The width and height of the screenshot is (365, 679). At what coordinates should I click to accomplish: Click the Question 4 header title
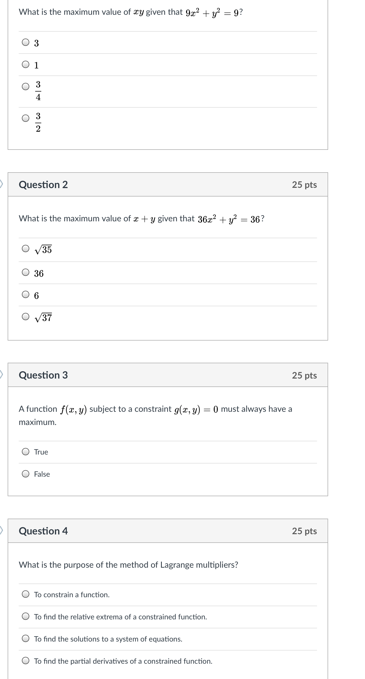coord(43,531)
